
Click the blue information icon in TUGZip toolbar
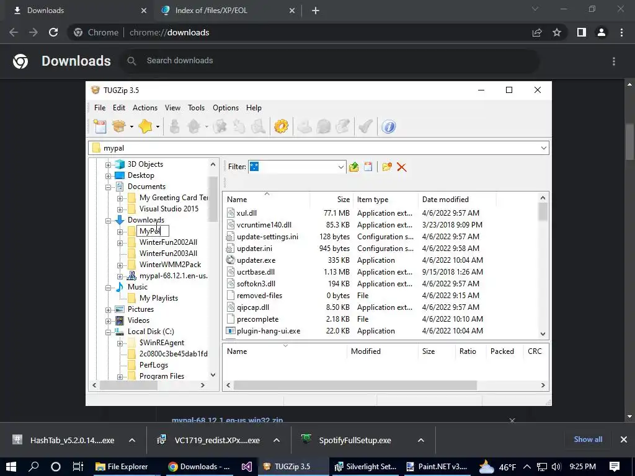[x=388, y=126]
